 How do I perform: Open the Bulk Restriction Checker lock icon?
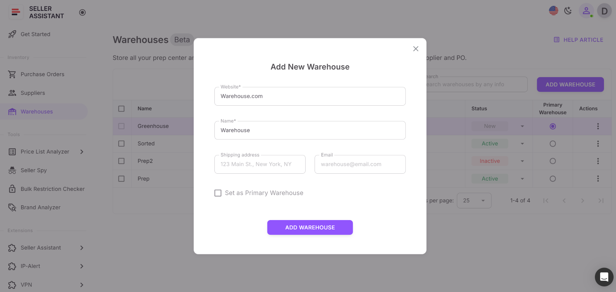[x=12, y=189]
